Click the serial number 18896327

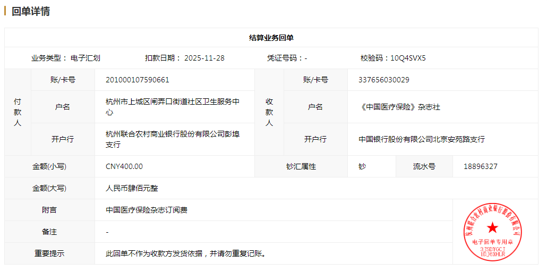coord(480,166)
